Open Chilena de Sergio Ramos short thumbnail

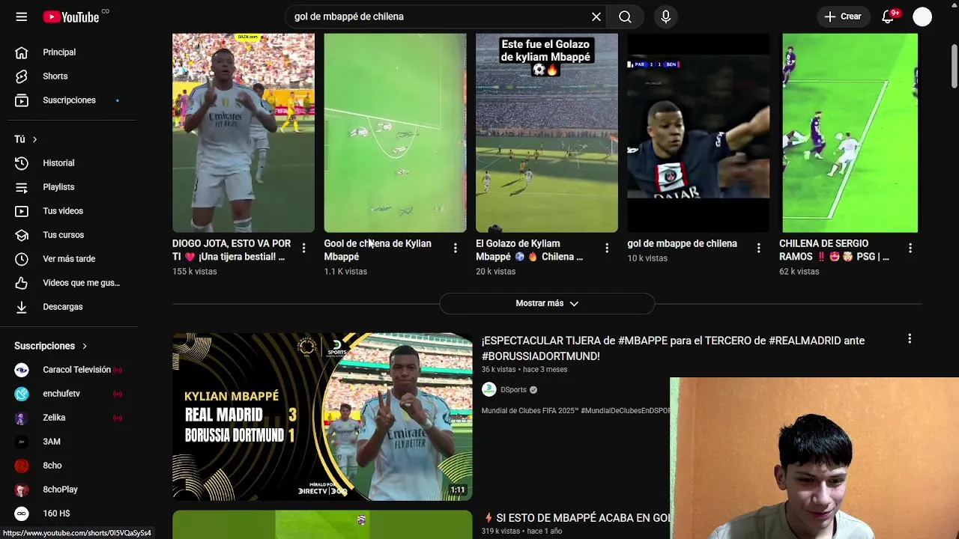850,133
